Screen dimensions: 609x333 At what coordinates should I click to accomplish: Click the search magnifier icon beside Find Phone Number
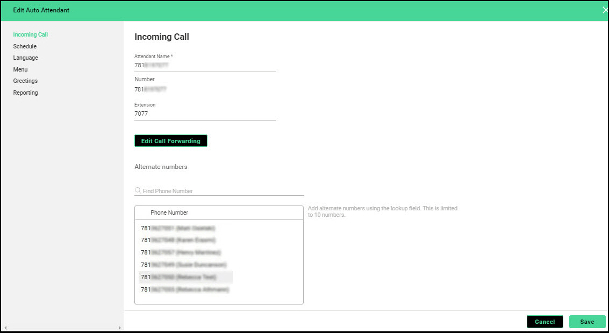click(x=138, y=190)
